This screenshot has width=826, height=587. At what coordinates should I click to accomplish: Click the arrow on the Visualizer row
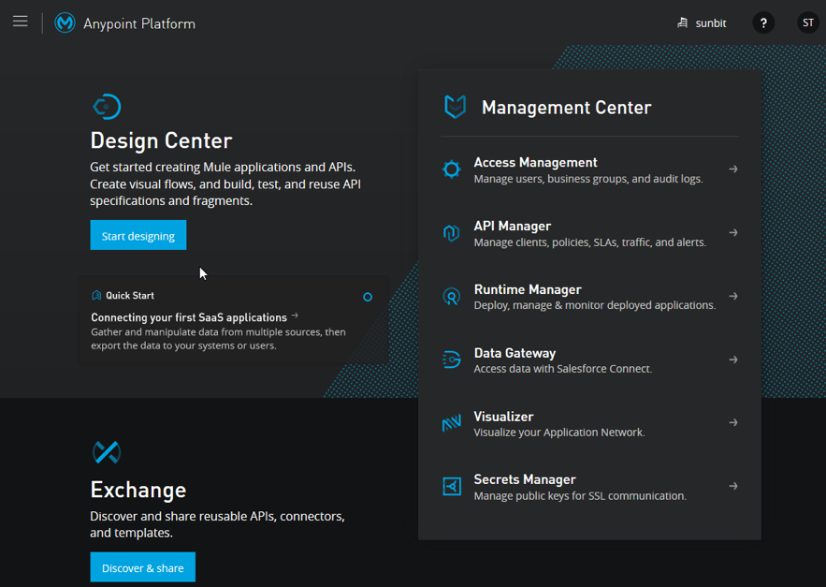(x=733, y=422)
